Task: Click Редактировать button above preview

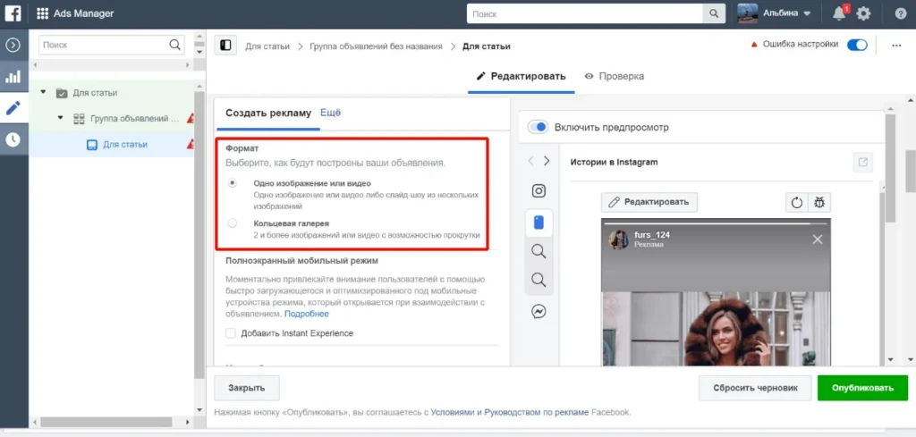Action: pos(649,203)
